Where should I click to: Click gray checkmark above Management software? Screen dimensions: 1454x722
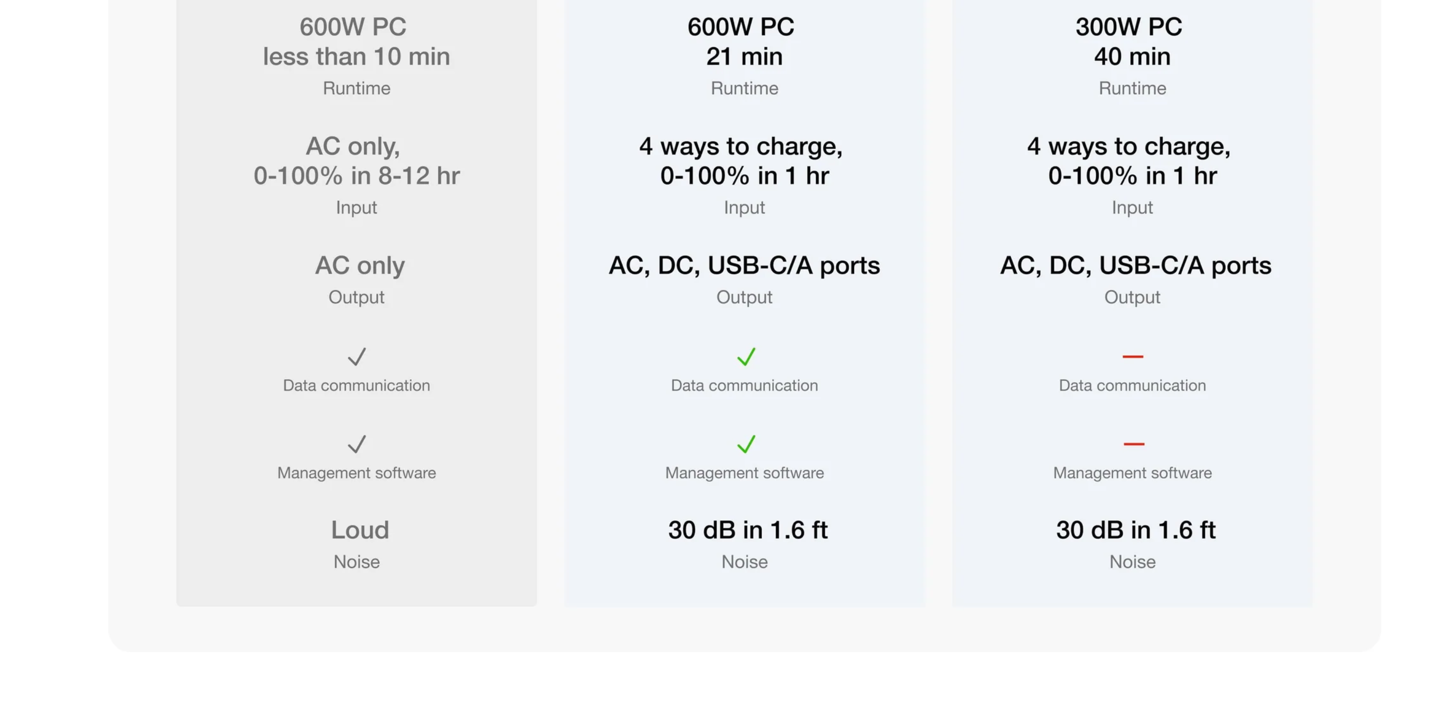(x=357, y=444)
